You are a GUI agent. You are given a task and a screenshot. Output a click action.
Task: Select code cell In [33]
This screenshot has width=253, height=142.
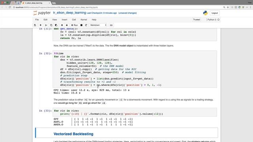pyautogui.click(x=135, y=112)
